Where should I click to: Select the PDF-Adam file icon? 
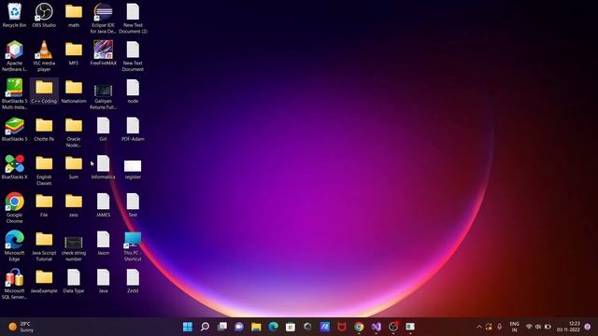pos(133,129)
